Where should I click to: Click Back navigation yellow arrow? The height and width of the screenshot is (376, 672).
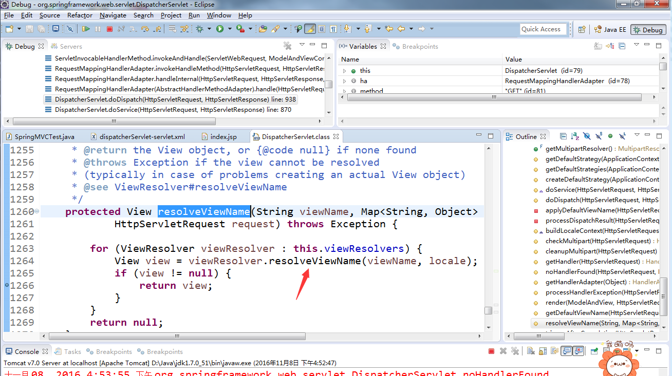(x=401, y=29)
